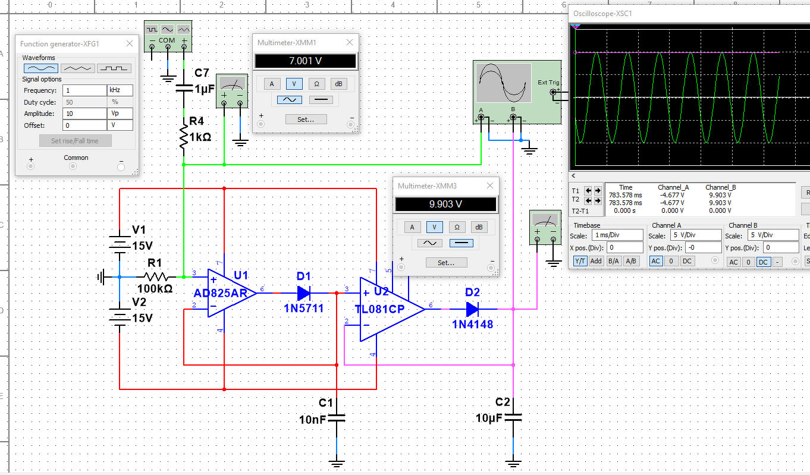Move cursor T1 to the right
Image resolution: width=810 pixels, height=475 pixels.
click(597, 191)
